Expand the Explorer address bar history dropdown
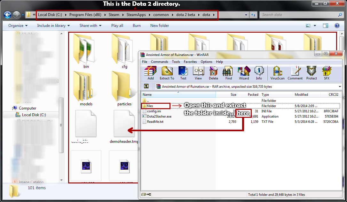Image resolution: width=347 pixels, height=202 pixels. (246, 15)
